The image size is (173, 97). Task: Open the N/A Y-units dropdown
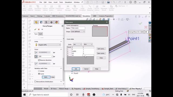coord(88,44)
